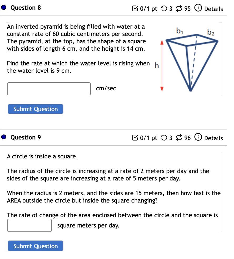Toggle the blue status dot beside Question 9
Image resolution: width=234 pixels, height=259 pixels.
coord(3,137)
